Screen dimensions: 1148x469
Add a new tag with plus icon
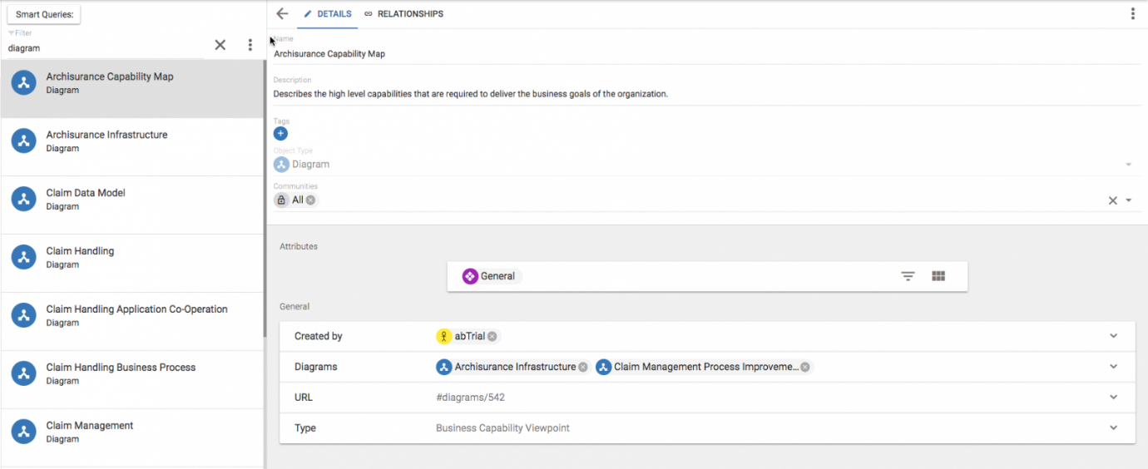(280, 133)
